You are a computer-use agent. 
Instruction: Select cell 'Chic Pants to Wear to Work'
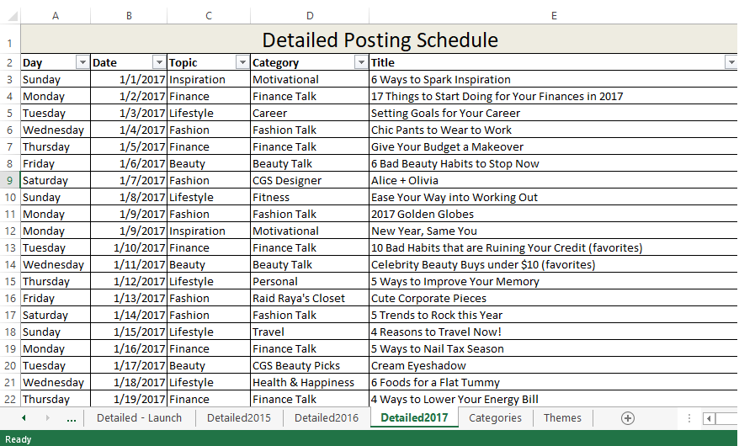point(553,130)
